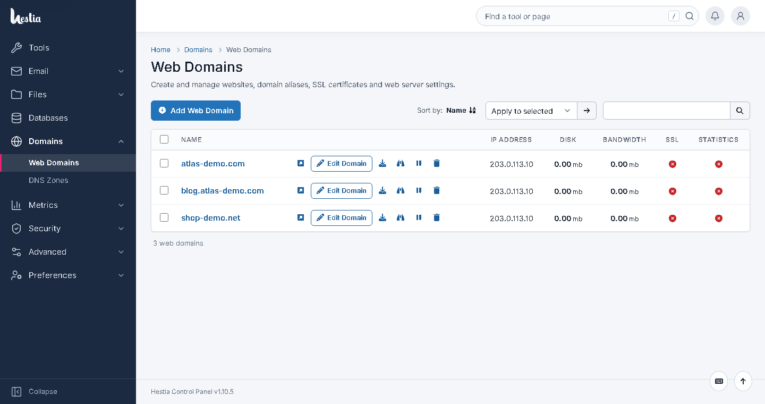Pause icon in blog.atlas-demo.com row

419,191
